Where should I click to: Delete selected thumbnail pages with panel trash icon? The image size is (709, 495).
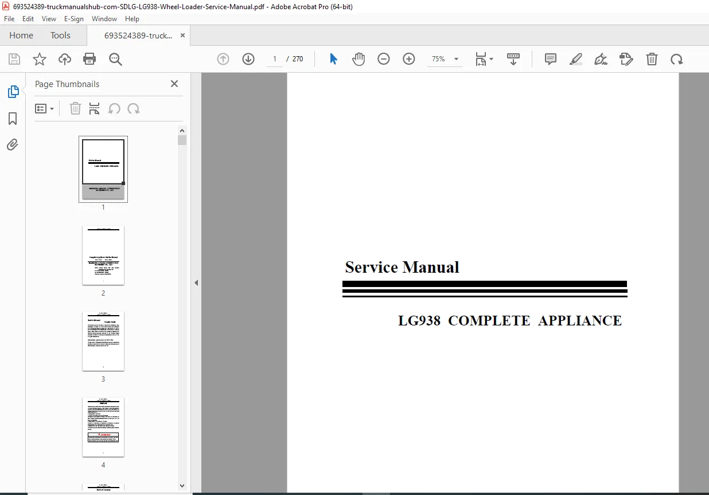point(75,108)
